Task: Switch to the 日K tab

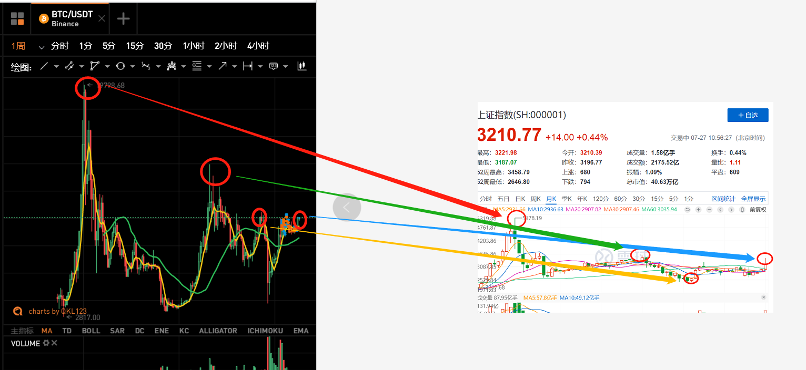Action: tap(520, 199)
